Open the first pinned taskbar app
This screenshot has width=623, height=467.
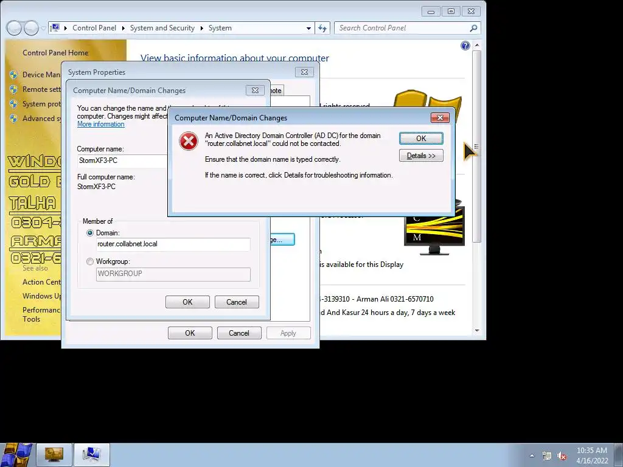point(54,455)
